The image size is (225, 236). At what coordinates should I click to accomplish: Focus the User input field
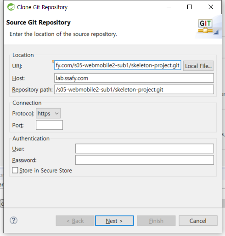[145, 149]
